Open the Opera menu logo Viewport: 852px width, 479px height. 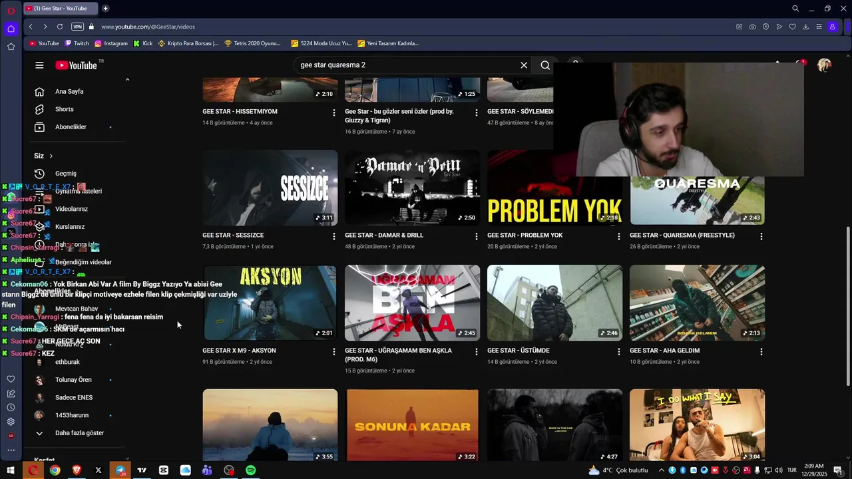point(11,11)
